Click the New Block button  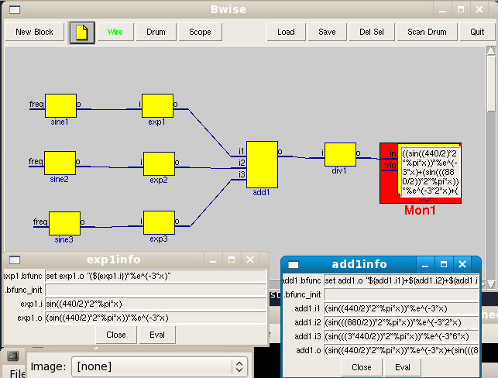(x=34, y=32)
